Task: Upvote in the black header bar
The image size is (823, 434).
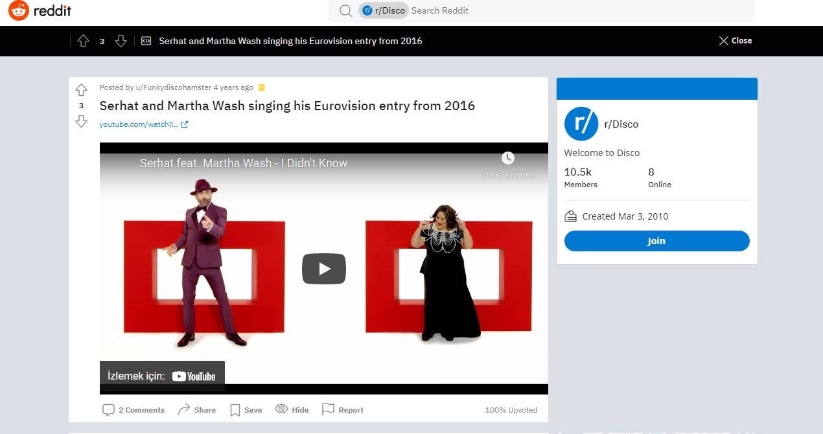Action: click(x=83, y=41)
